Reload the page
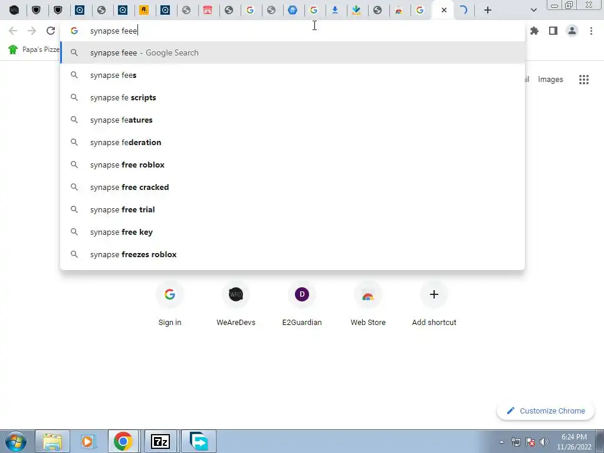This screenshot has height=453, width=604. (51, 31)
